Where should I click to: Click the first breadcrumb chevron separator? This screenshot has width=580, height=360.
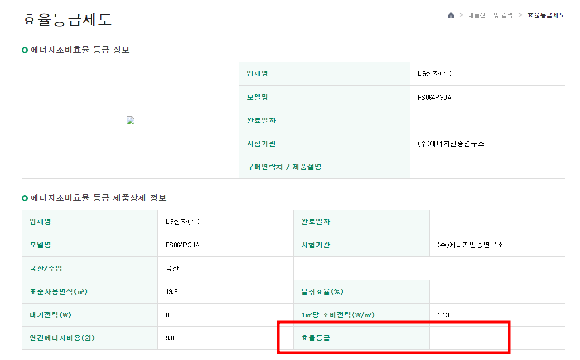(461, 15)
